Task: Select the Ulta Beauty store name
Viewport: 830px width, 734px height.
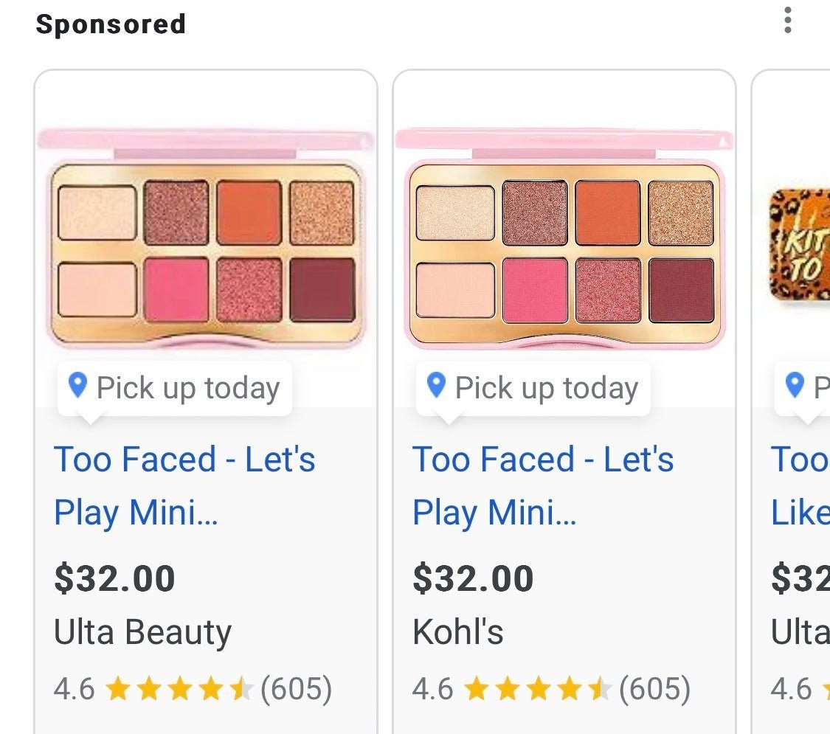Action: pyautogui.click(x=142, y=632)
